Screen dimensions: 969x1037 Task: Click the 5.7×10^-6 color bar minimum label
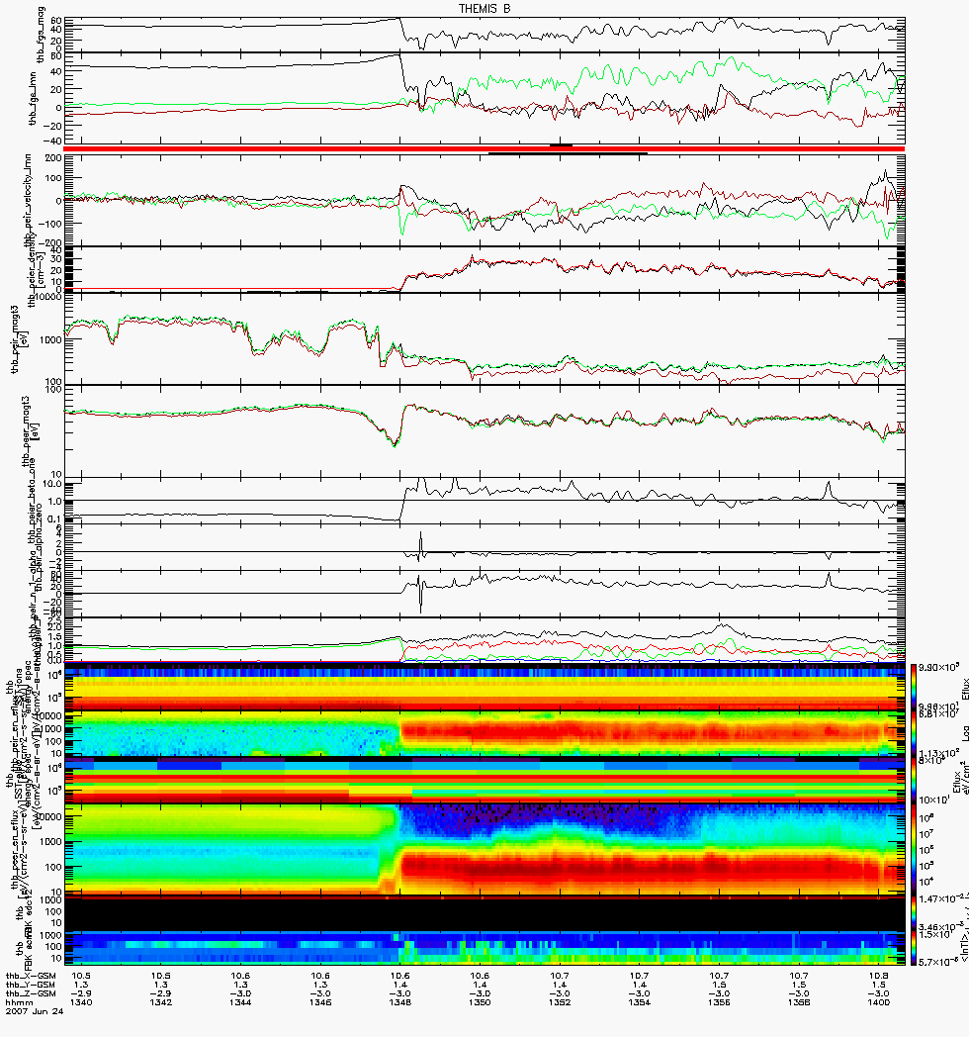click(940, 962)
